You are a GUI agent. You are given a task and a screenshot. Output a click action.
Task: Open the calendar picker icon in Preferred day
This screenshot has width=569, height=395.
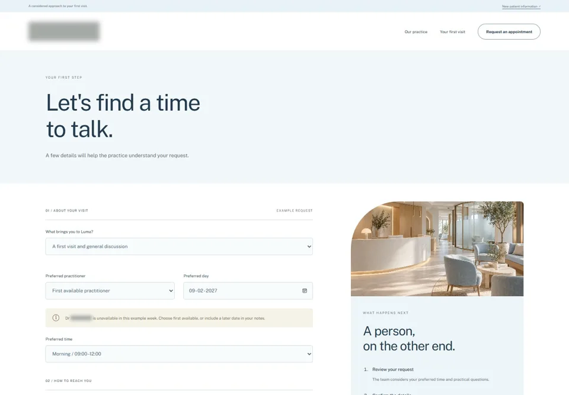coord(305,291)
